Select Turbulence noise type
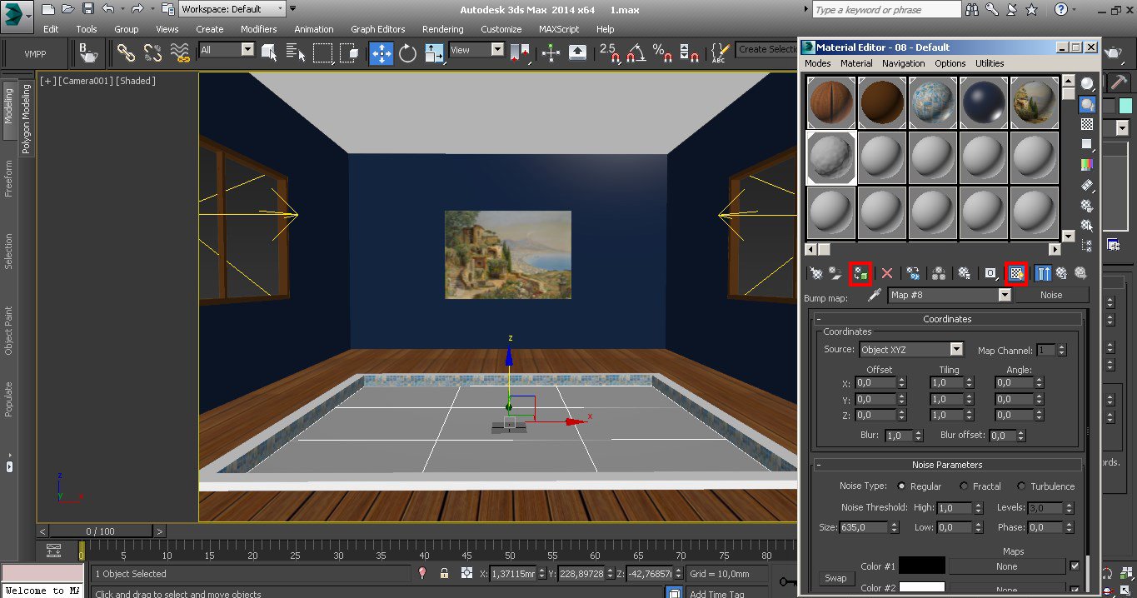 click(1021, 486)
